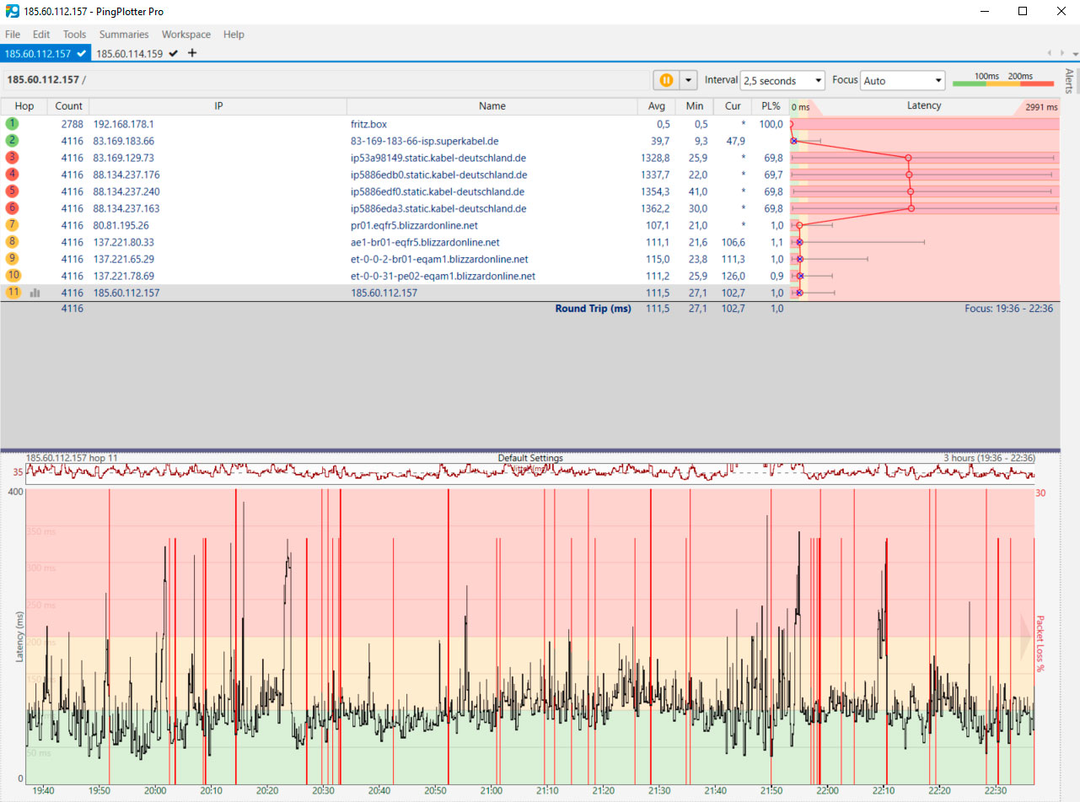Click the Latency graph column header
The height and width of the screenshot is (802, 1080).
click(x=924, y=106)
